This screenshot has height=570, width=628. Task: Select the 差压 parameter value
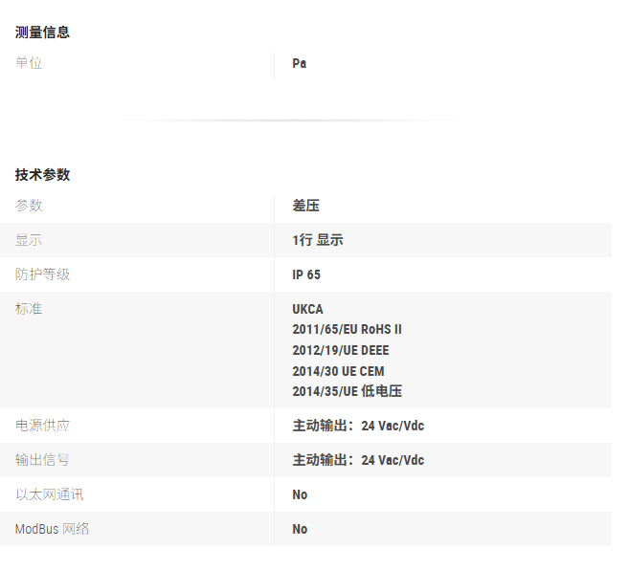pyautogui.click(x=305, y=206)
